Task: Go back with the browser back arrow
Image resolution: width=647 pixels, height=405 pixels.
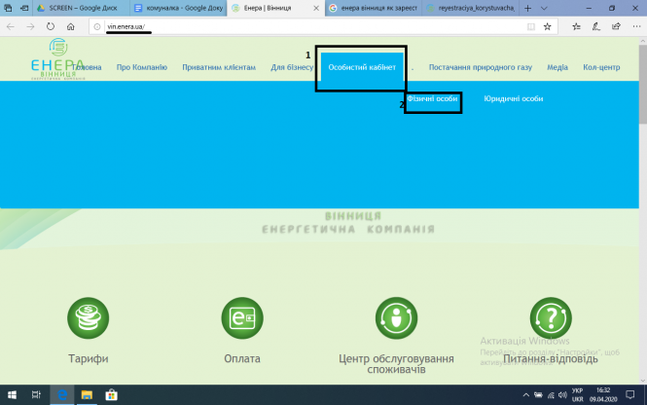Action: 11,26
